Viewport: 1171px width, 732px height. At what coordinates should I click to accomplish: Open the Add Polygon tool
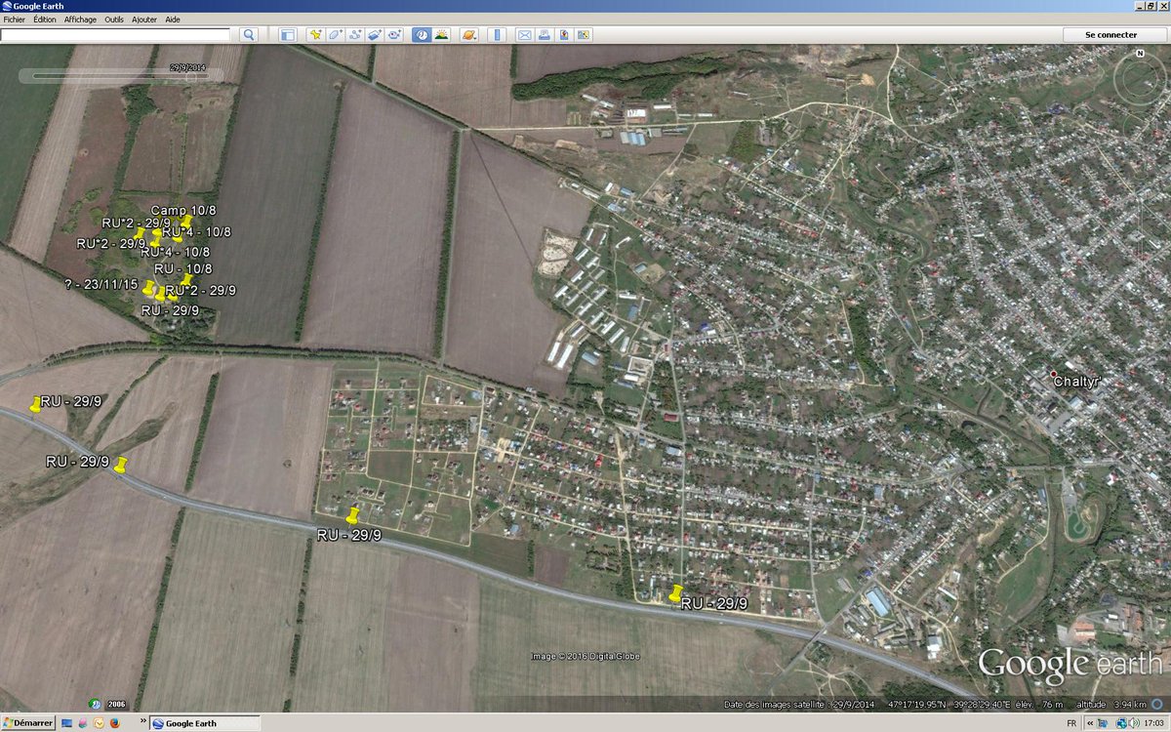tap(334, 33)
